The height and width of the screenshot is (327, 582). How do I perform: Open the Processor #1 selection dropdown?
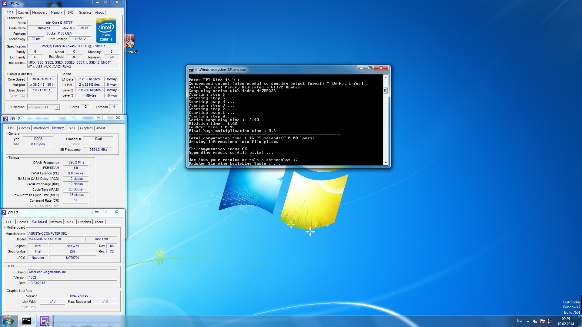click(x=44, y=107)
